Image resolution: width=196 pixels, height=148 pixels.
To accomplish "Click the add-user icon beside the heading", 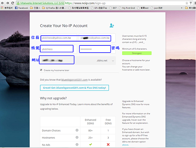I will (x=112, y=25).
